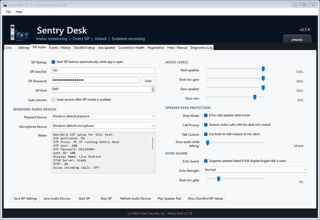Image resolution: width=320 pixels, height=220 pixels.
Task: Toggle Answer visitor calls with mic muted
Action: pos(206,125)
